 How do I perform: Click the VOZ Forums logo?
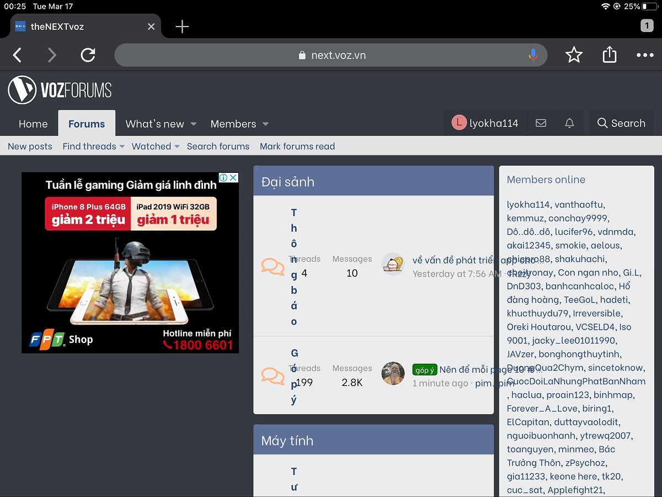60,90
